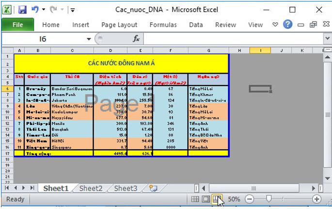Click the 50% zoom level button
The width and height of the screenshot is (332, 209).
click(234, 199)
